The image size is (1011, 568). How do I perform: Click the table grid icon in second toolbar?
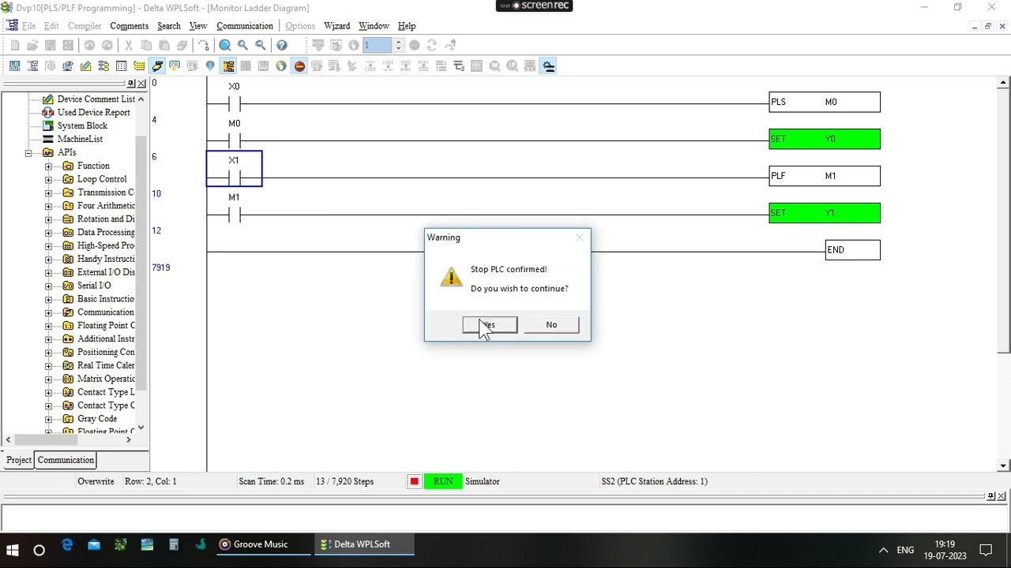(121, 66)
